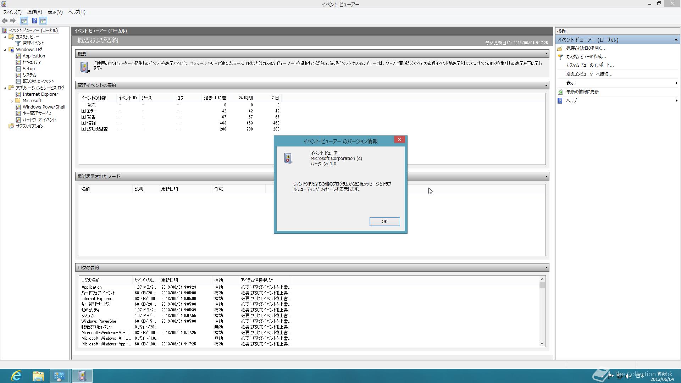Close the version information dialog
The height and width of the screenshot is (383, 681).
click(x=399, y=140)
